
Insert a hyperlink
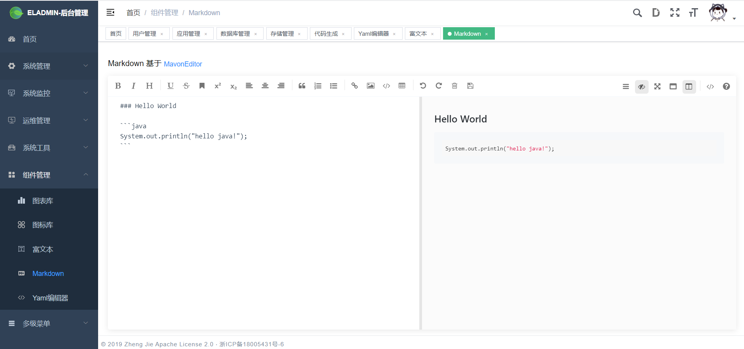point(355,86)
